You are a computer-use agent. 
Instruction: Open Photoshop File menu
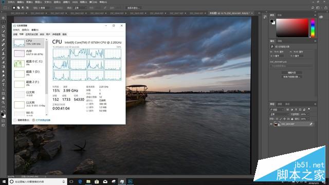click(x=11, y=2)
